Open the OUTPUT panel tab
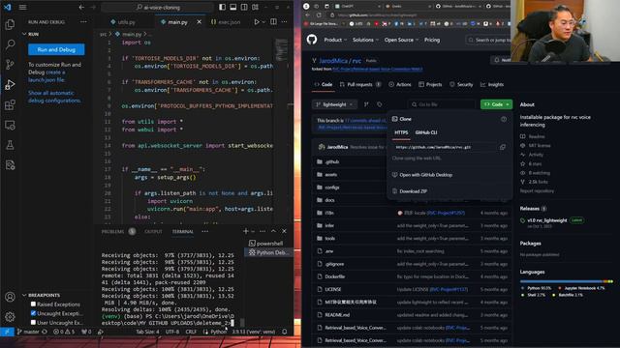This screenshot has height=348, width=620. (x=153, y=232)
